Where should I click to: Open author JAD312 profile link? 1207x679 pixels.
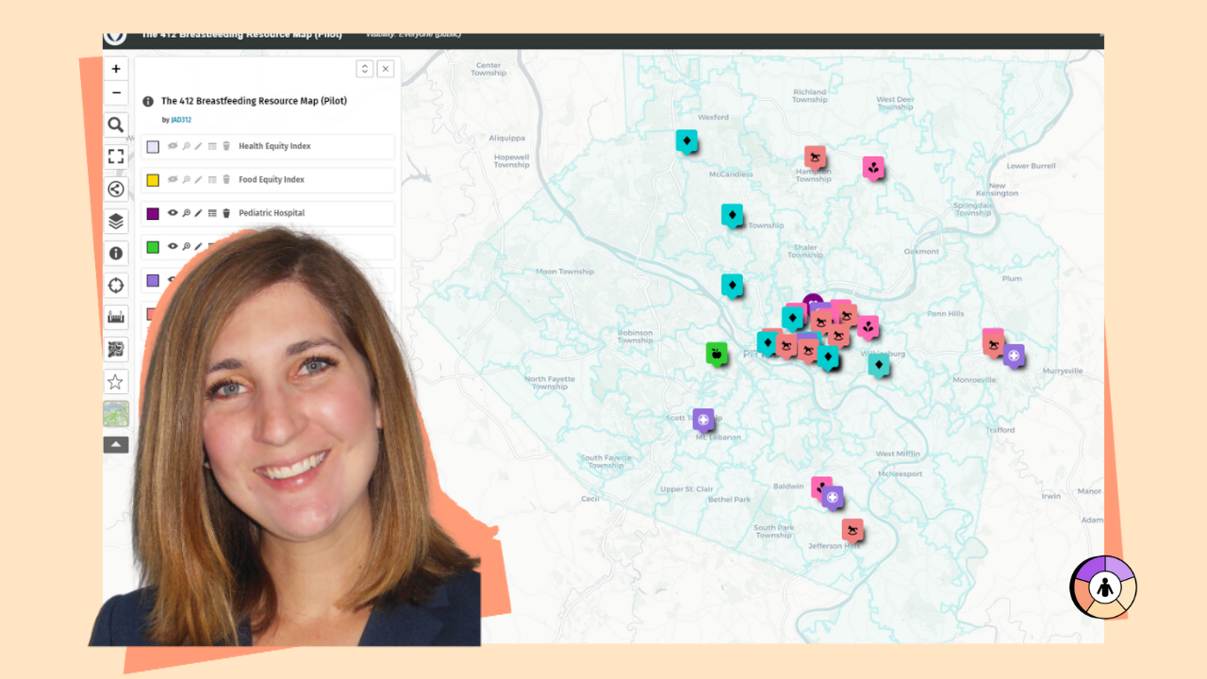coord(181,120)
